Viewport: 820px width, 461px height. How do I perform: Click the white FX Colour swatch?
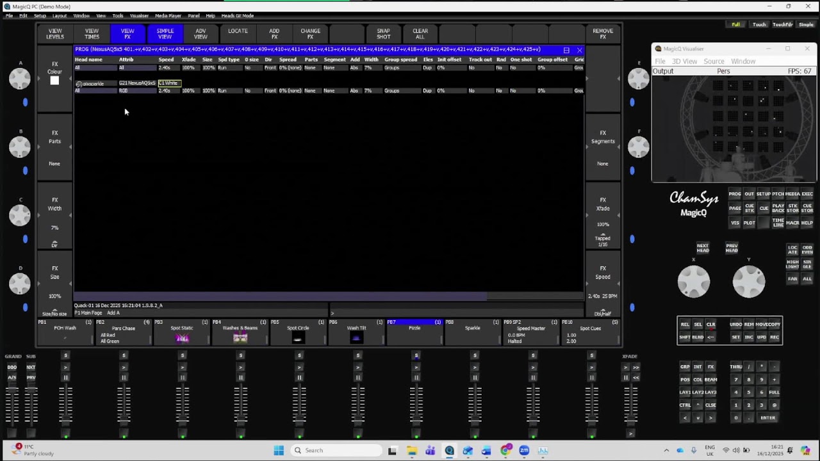tap(54, 81)
